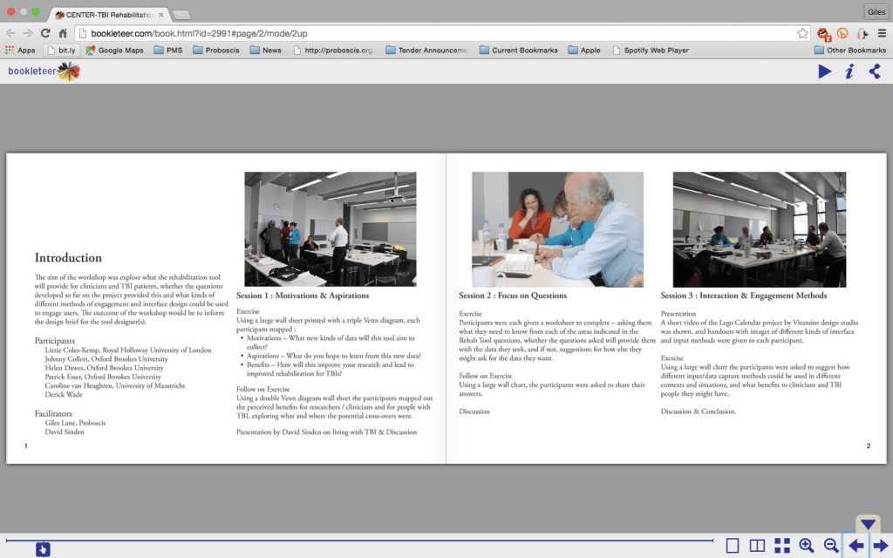Switch to thumbnail grid view
The height and width of the screenshot is (558, 893).
click(x=782, y=546)
